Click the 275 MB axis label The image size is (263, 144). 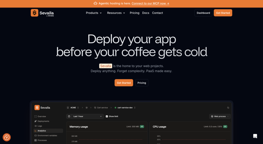pyautogui.click(x=74, y=141)
